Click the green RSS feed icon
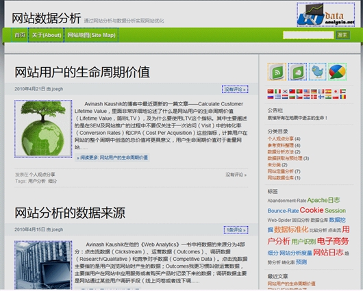 tap(277, 72)
